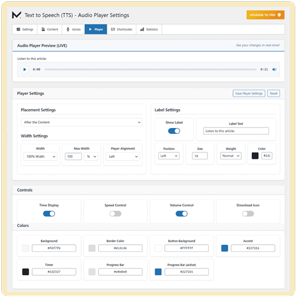Image resolution: width=297 pixels, height=297 pixels.
Task: Click the Reset button
Action: click(274, 94)
